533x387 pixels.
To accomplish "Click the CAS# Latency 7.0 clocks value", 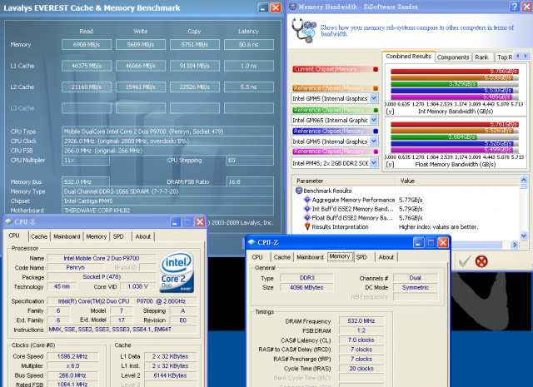I will point(361,340).
